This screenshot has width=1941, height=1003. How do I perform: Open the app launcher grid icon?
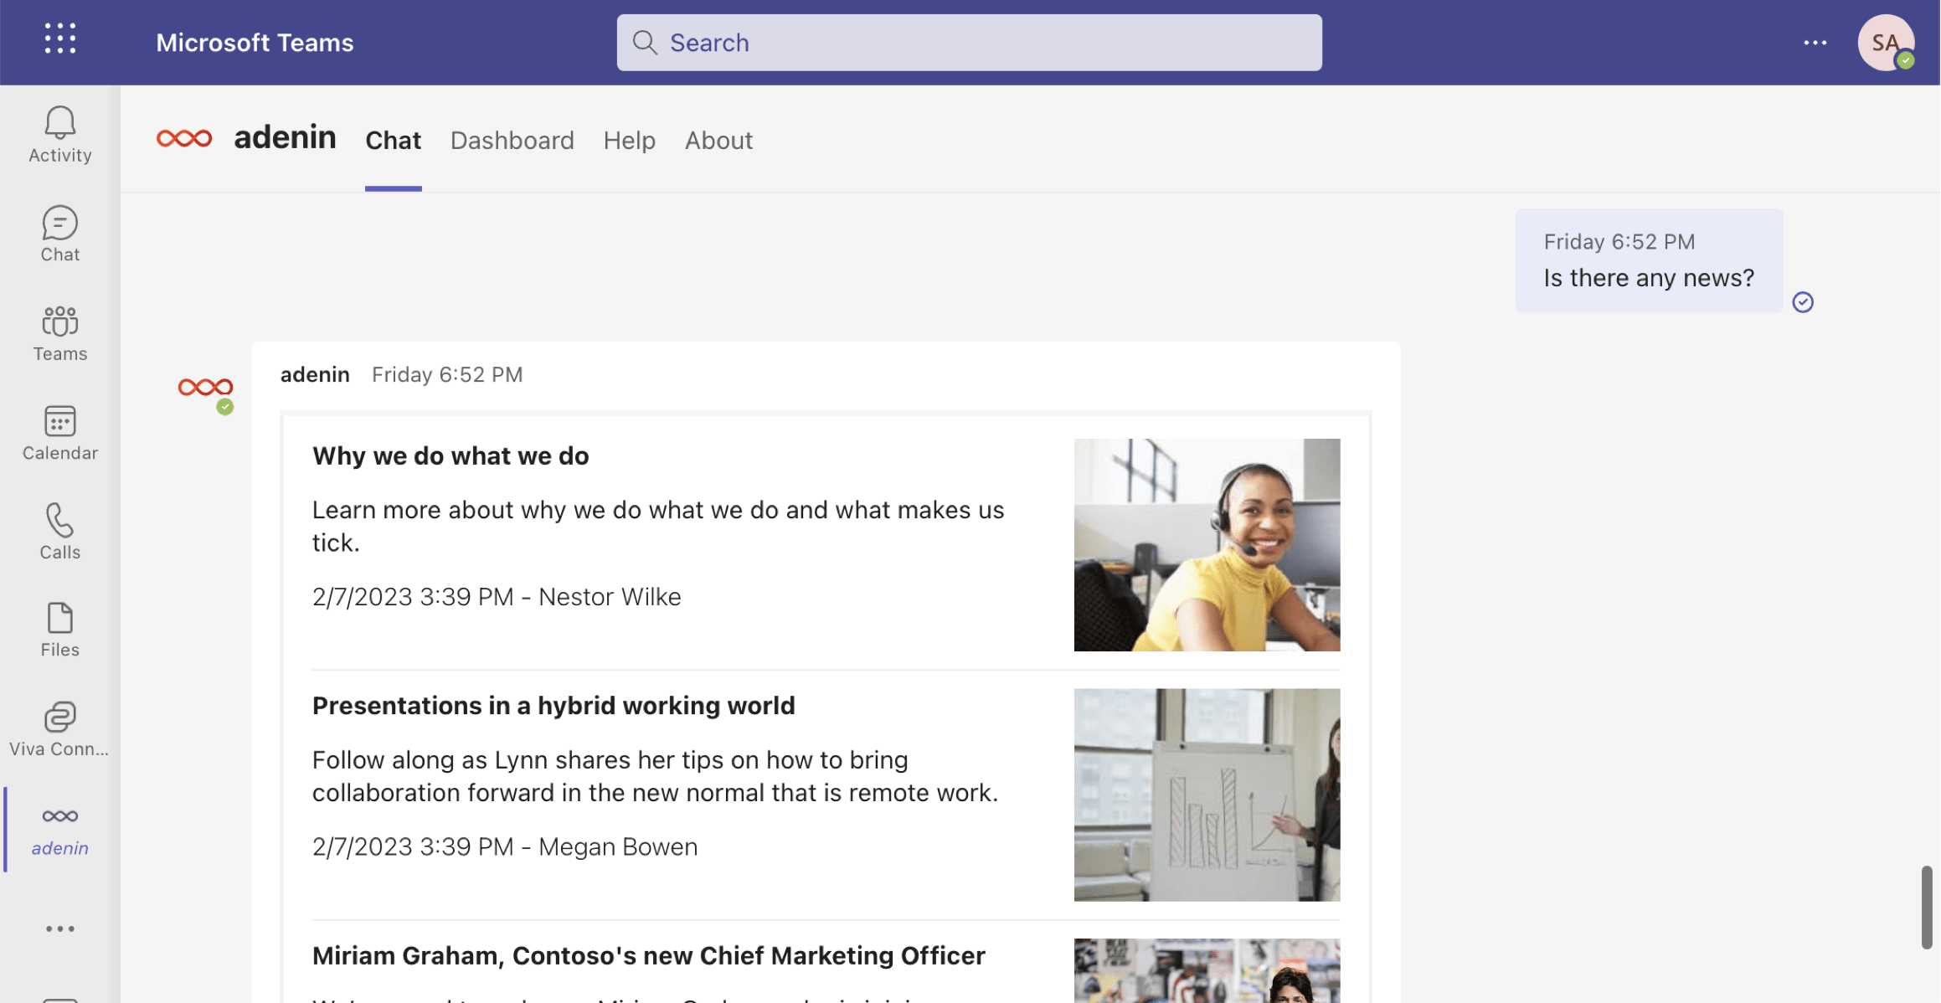[60, 39]
